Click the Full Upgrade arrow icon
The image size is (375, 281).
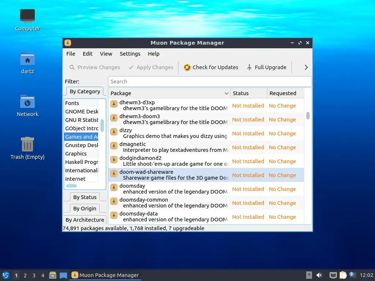pyautogui.click(x=249, y=67)
